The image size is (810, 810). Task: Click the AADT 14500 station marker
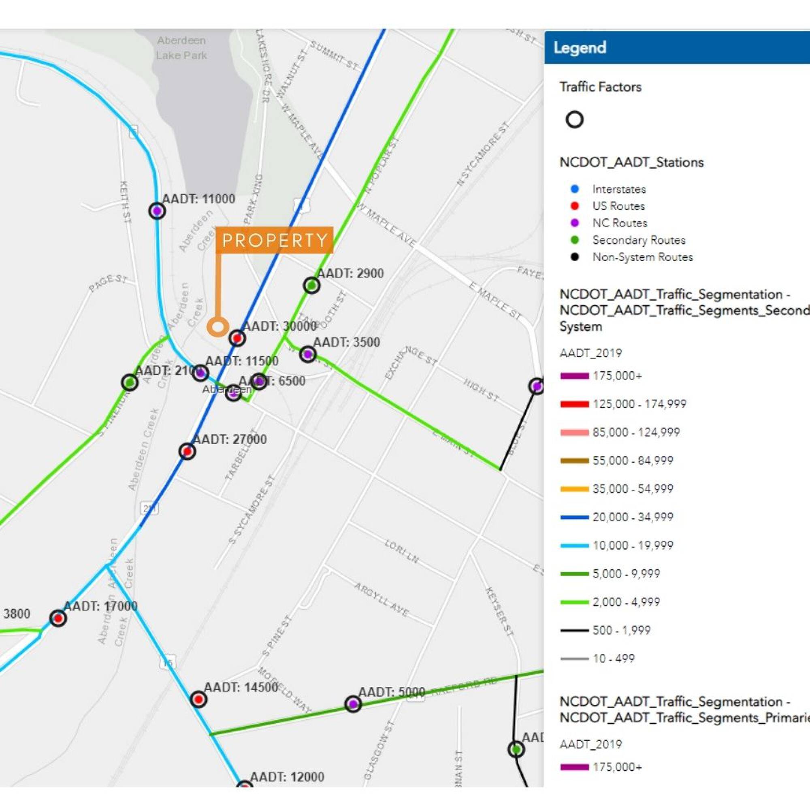[x=198, y=699]
